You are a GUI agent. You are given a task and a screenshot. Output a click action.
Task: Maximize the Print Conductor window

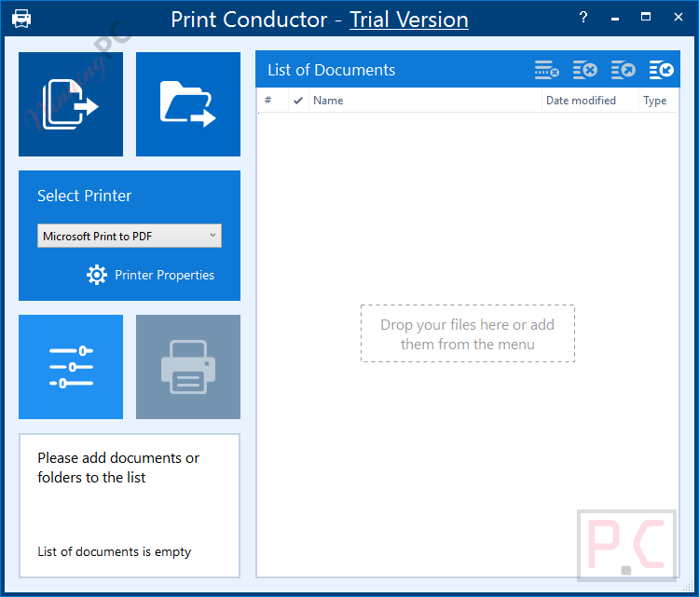pyautogui.click(x=646, y=18)
